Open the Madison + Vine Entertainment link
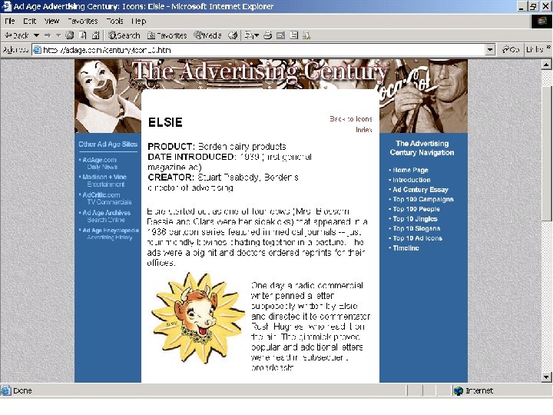553x415 pixels. pos(104,181)
